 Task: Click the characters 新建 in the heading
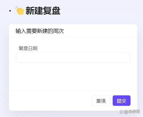[x=34, y=11]
